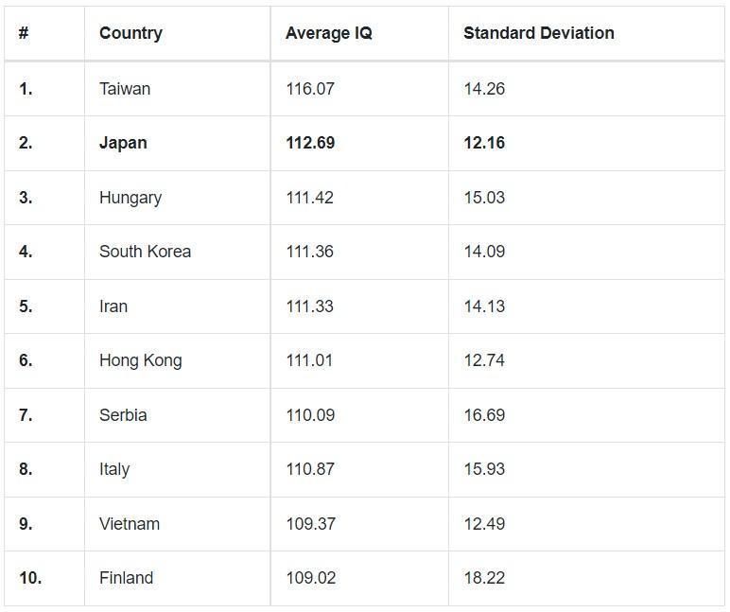Select the bold Japan country cell
Viewport: 730px width, 612px height.
123,143
